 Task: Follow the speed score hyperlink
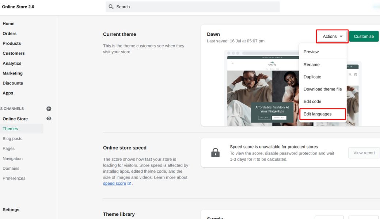coord(114,184)
